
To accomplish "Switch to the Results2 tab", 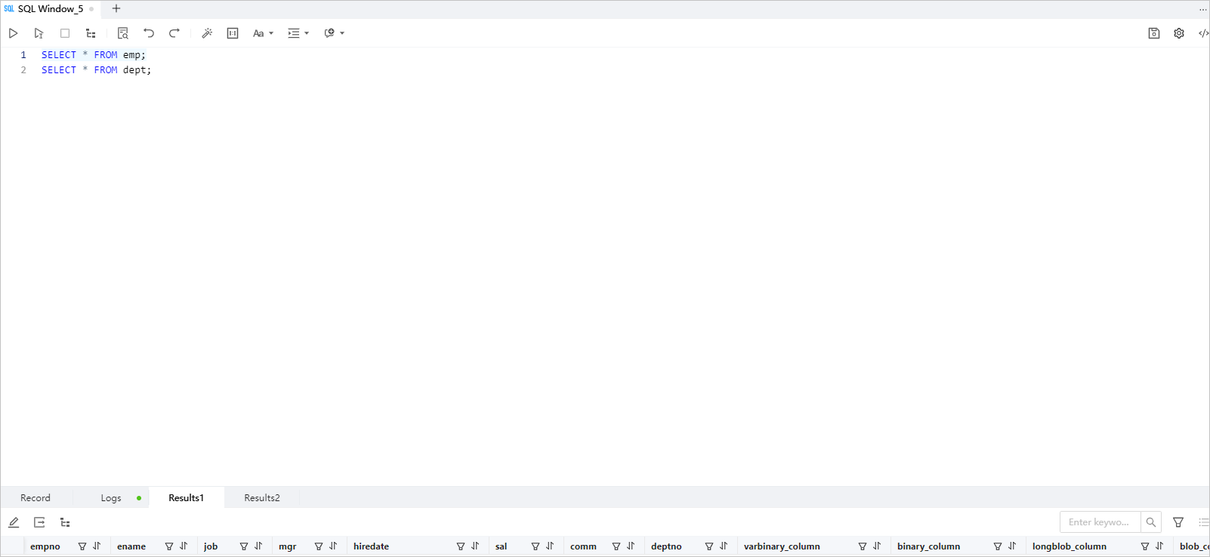I will (262, 498).
